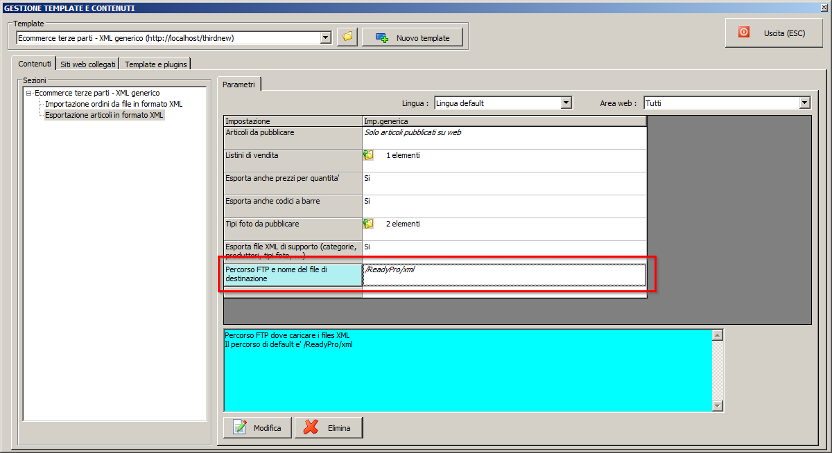Select Tipi foto da pubblicare row label

[293, 229]
